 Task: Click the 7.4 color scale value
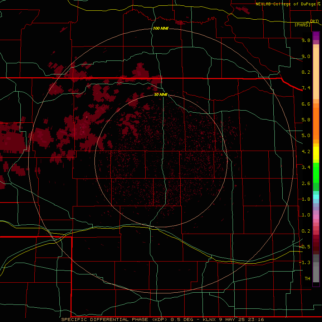306,88
